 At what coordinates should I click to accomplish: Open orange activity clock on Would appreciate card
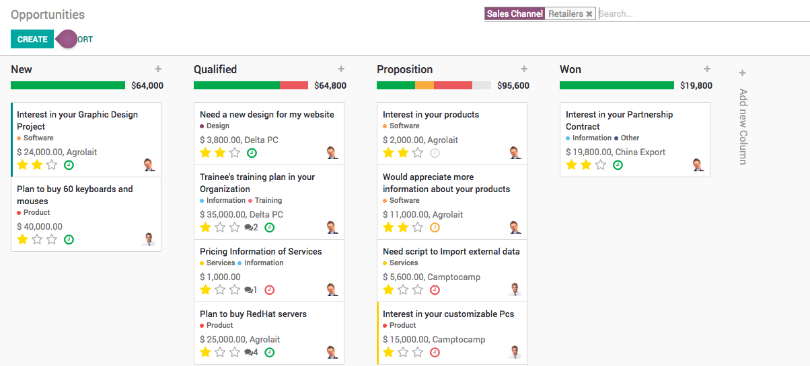click(x=435, y=228)
